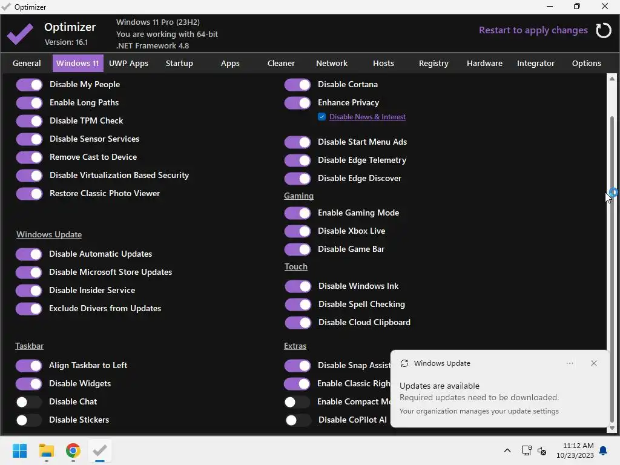Open the Windows Start menu
620x465 pixels.
tap(19, 450)
